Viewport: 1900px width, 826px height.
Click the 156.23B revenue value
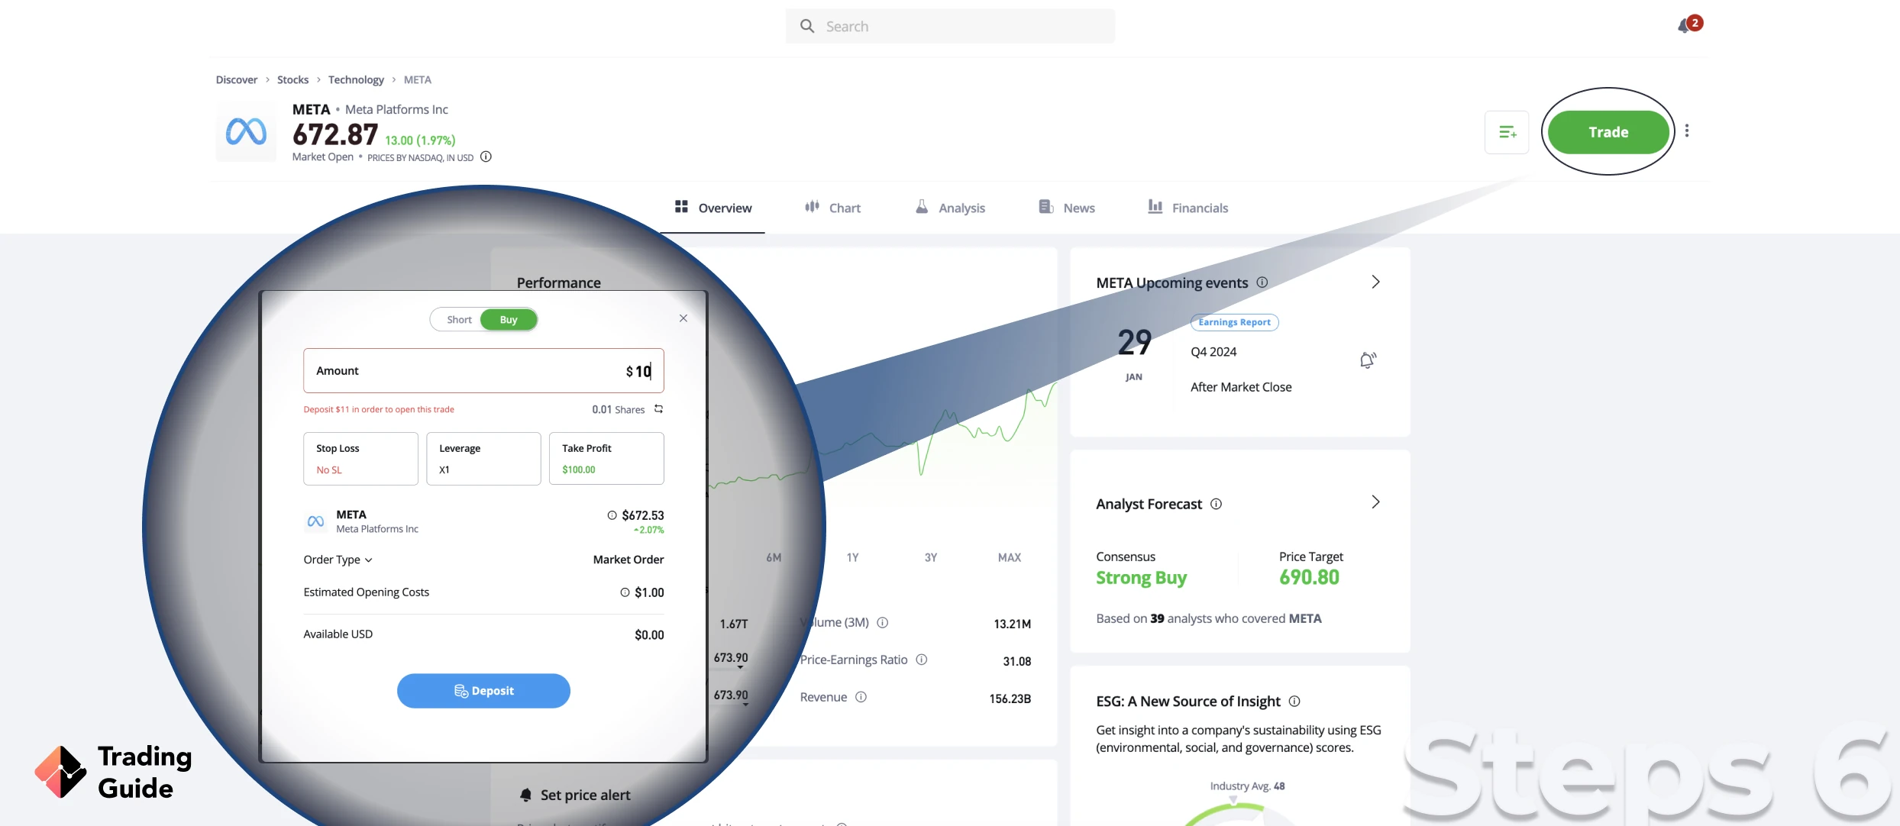pyautogui.click(x=1010, y=699)
